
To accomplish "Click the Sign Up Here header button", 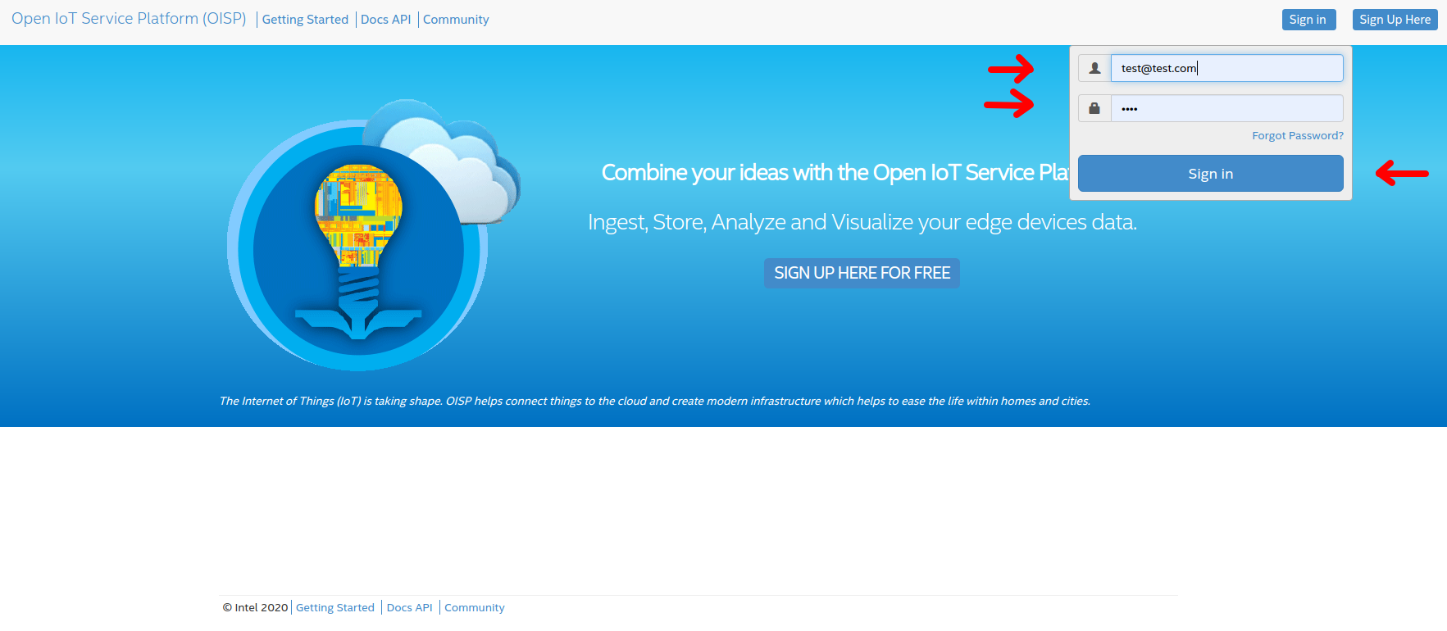I will 1395,20.
